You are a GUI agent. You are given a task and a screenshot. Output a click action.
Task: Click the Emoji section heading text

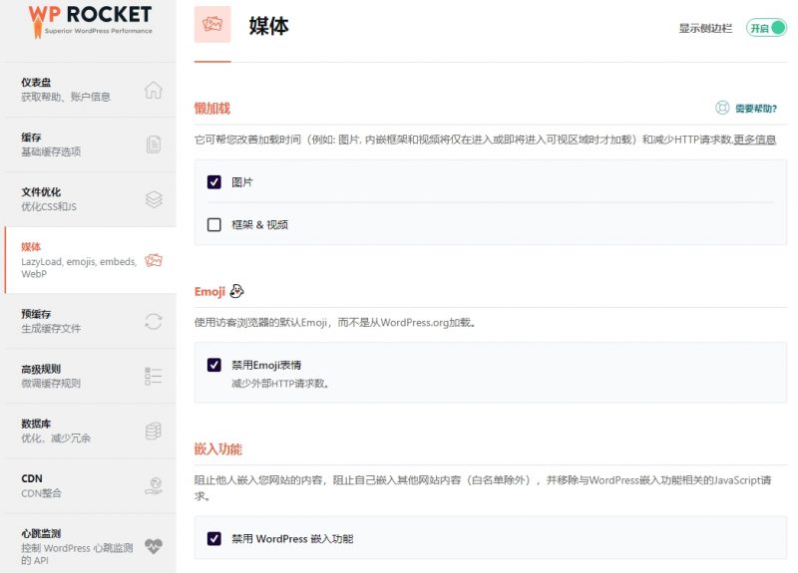coord(209,292)
